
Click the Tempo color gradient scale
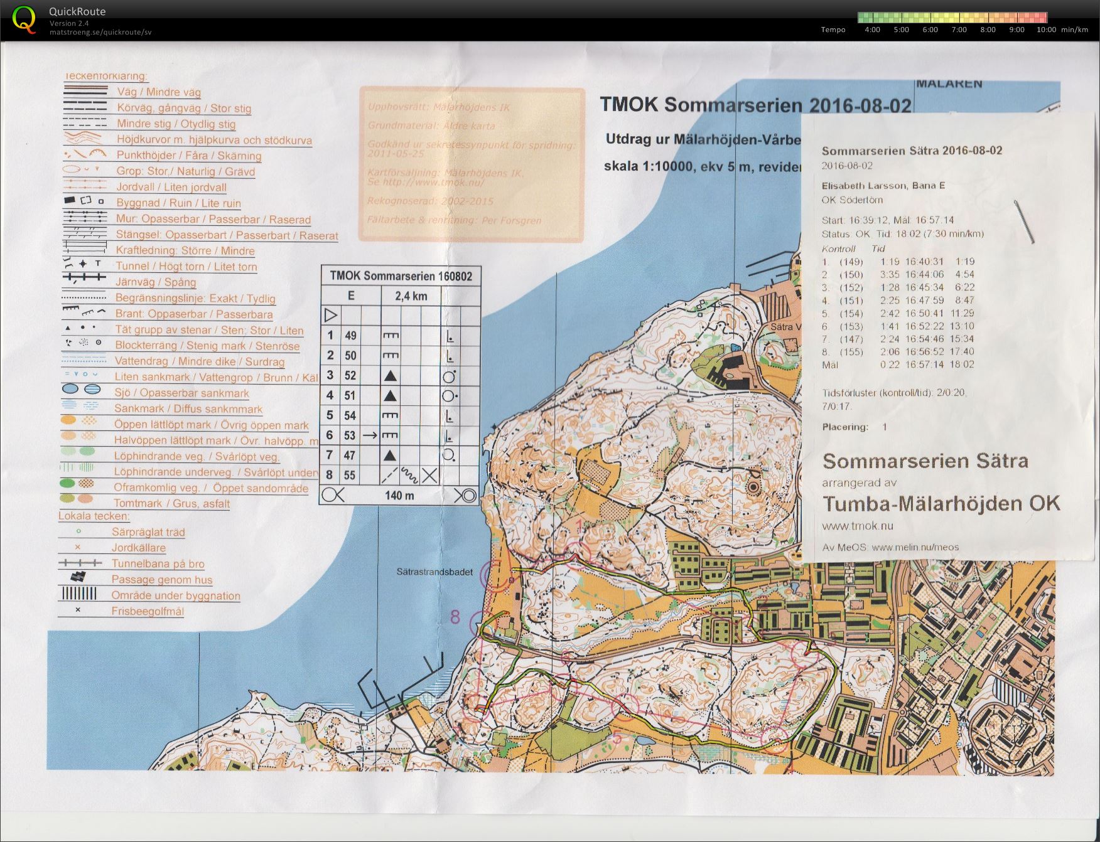[952, 18]
